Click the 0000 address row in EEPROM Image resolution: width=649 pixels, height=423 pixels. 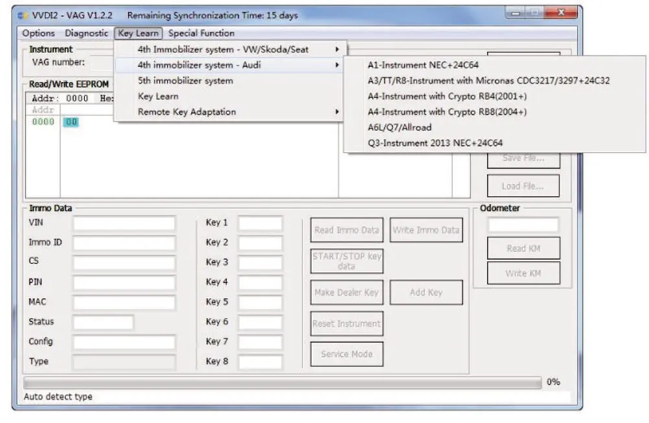pyautogui.click(x=43, y=122)
